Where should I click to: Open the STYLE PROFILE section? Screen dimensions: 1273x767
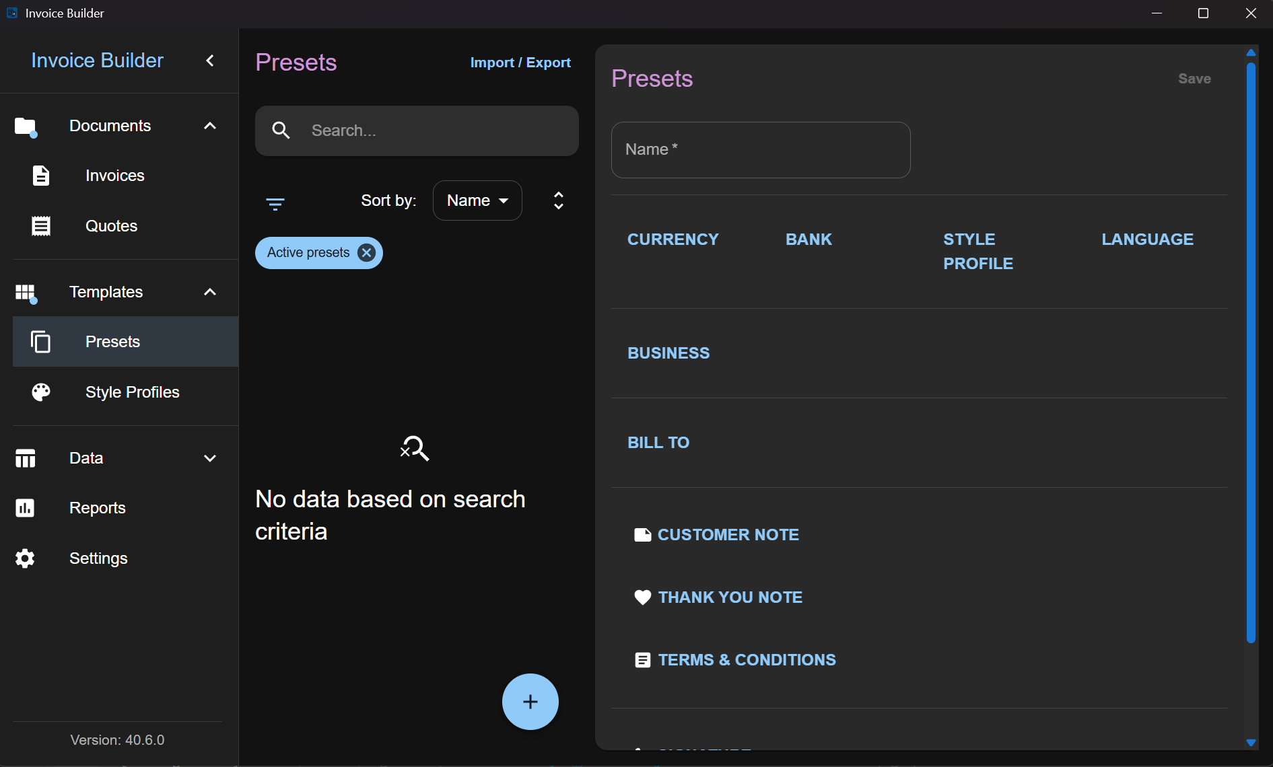978,252
